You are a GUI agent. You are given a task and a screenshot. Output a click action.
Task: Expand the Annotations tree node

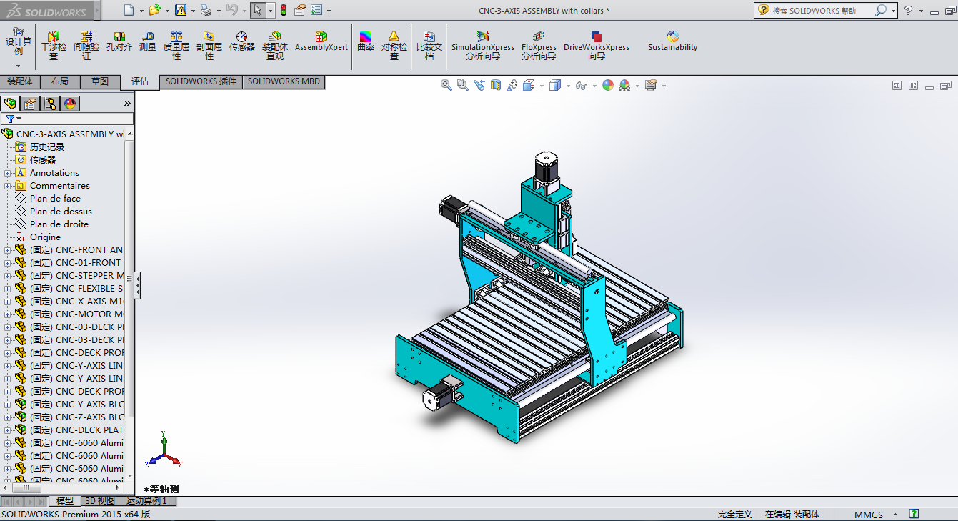pos(8,173)
